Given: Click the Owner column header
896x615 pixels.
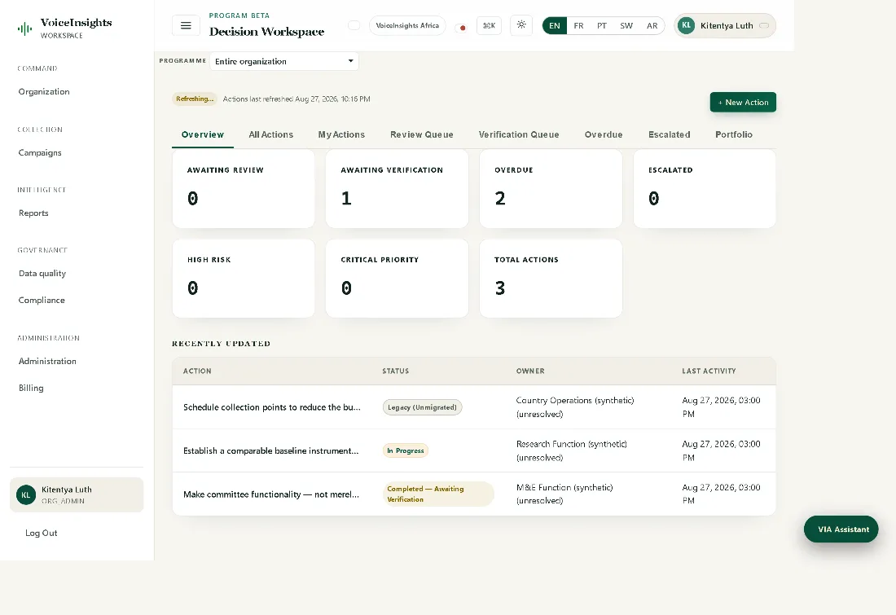Looking at the screenshot, I should click(530, 371).
